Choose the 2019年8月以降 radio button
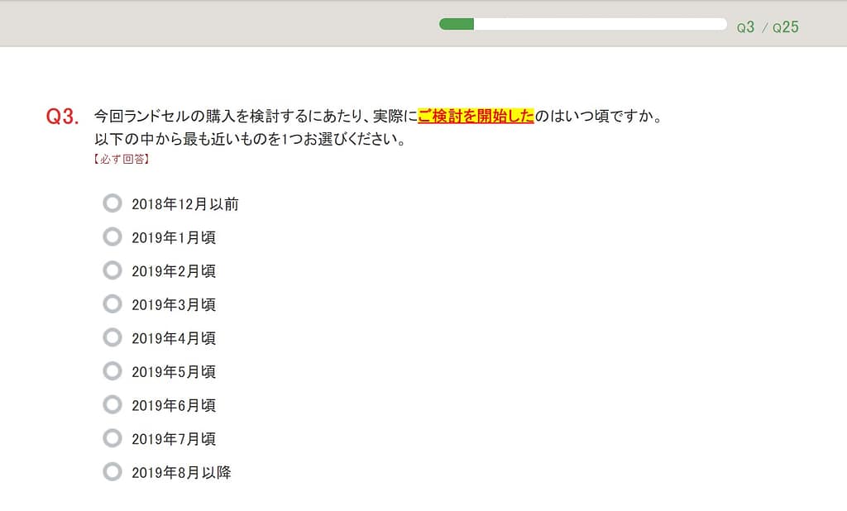Image resolution: width=847 pixels, height=511 pixels. click(112, 472)
